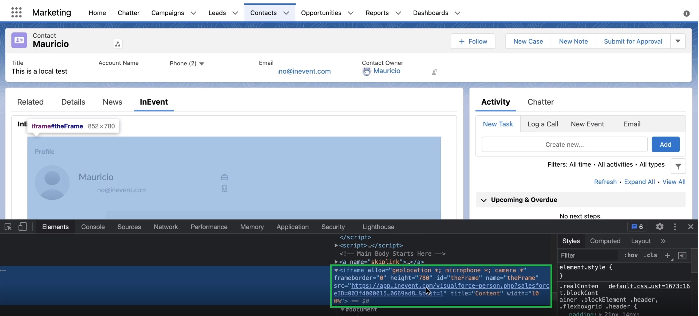Expand the Phone (2) dropdown
699x316 pixels.
coord(202,64)
